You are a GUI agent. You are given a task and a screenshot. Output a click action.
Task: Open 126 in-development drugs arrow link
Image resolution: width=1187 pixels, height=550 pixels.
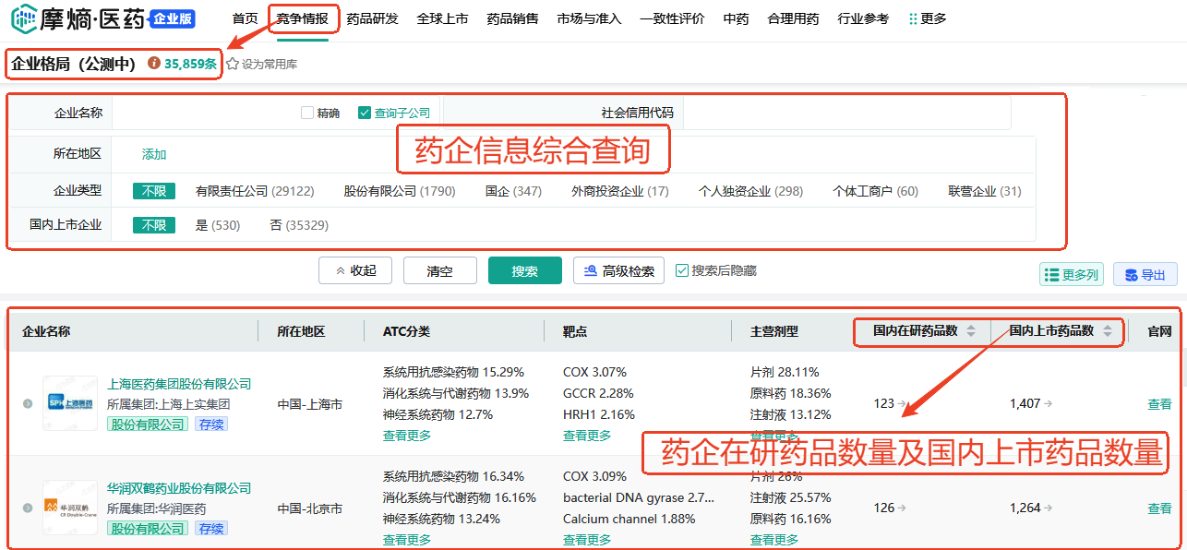[902, 508]
